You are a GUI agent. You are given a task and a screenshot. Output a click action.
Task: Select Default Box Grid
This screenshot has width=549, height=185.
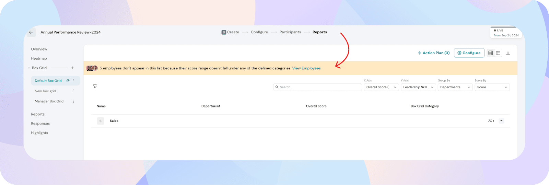coord(48,81)
